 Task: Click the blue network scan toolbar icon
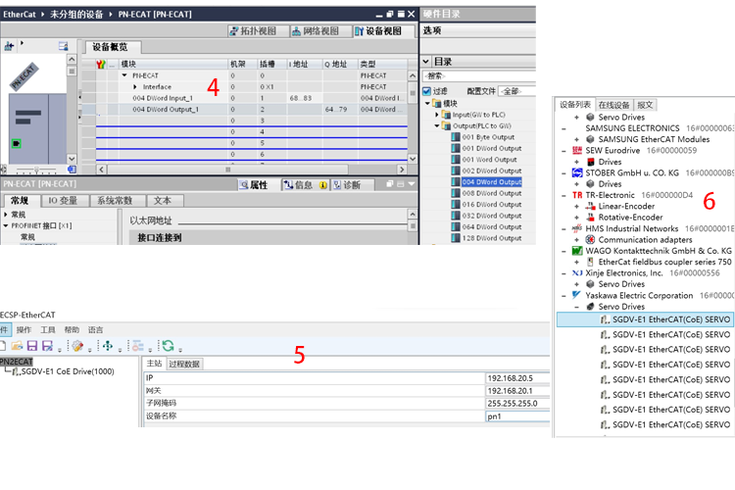108,346
